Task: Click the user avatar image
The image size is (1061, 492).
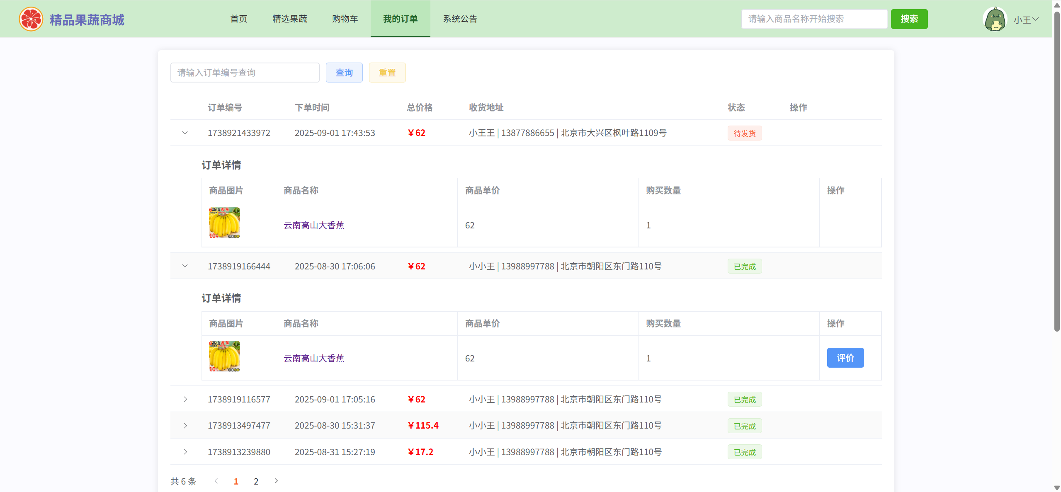Action: 995,19
